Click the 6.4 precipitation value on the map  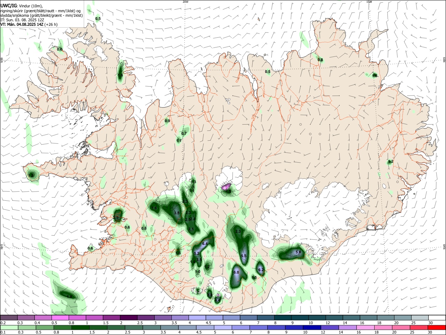point(205,244)
